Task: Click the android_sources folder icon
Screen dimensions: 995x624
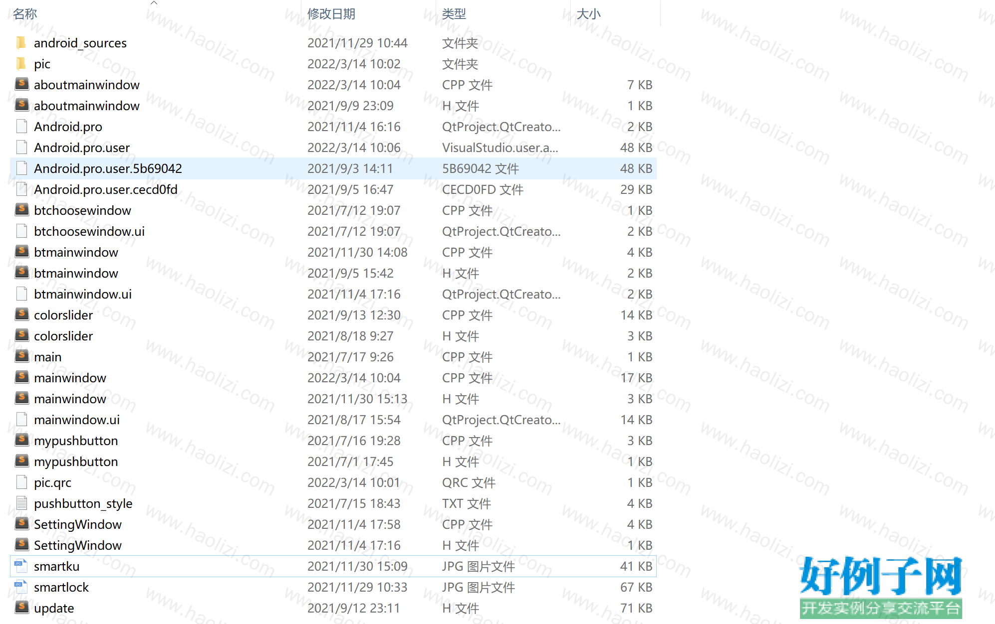Action: click(x=21, y=43)
